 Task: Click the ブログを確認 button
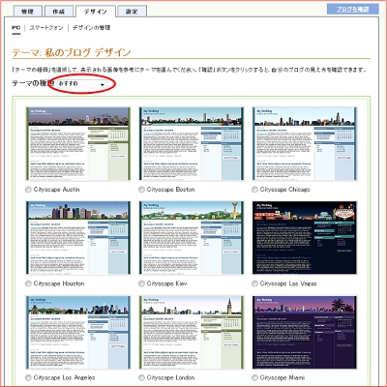point(353,9)
